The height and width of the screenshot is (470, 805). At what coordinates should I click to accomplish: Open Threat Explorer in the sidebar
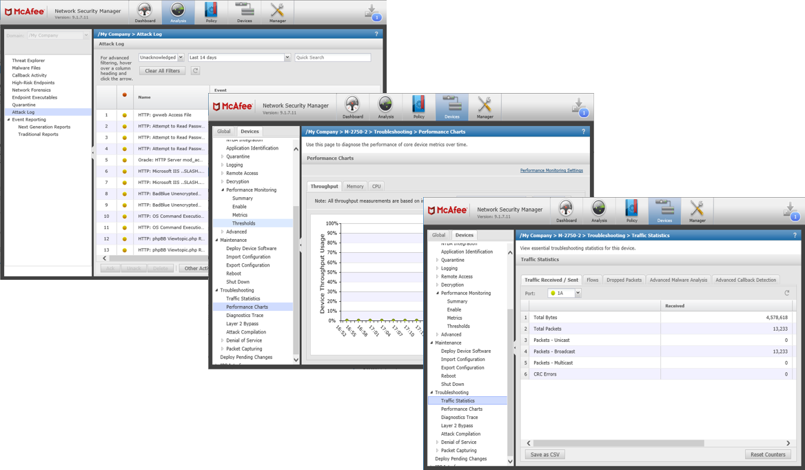[28, 61]
